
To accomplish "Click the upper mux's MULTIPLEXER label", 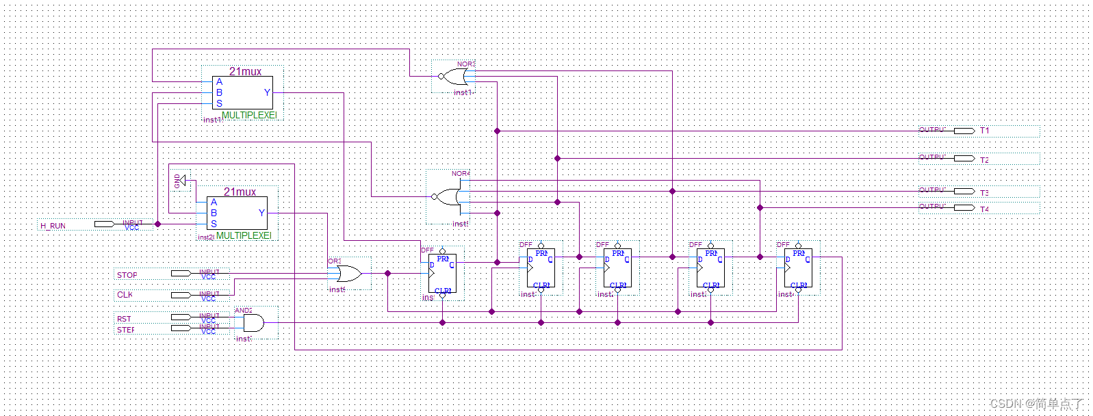I will point(249,115).
